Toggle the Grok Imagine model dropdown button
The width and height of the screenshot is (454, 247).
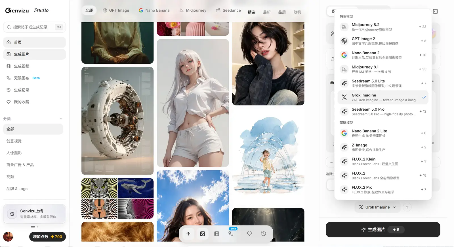click(x=377, y=207)
